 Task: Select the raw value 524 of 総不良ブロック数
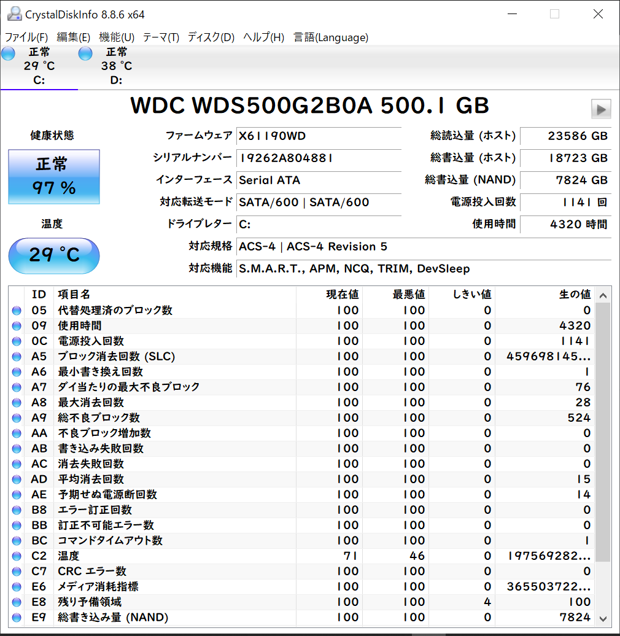579,418
